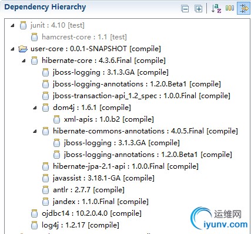
Task: Click the Expand All toolbar icon
Action: pos(199,9)
